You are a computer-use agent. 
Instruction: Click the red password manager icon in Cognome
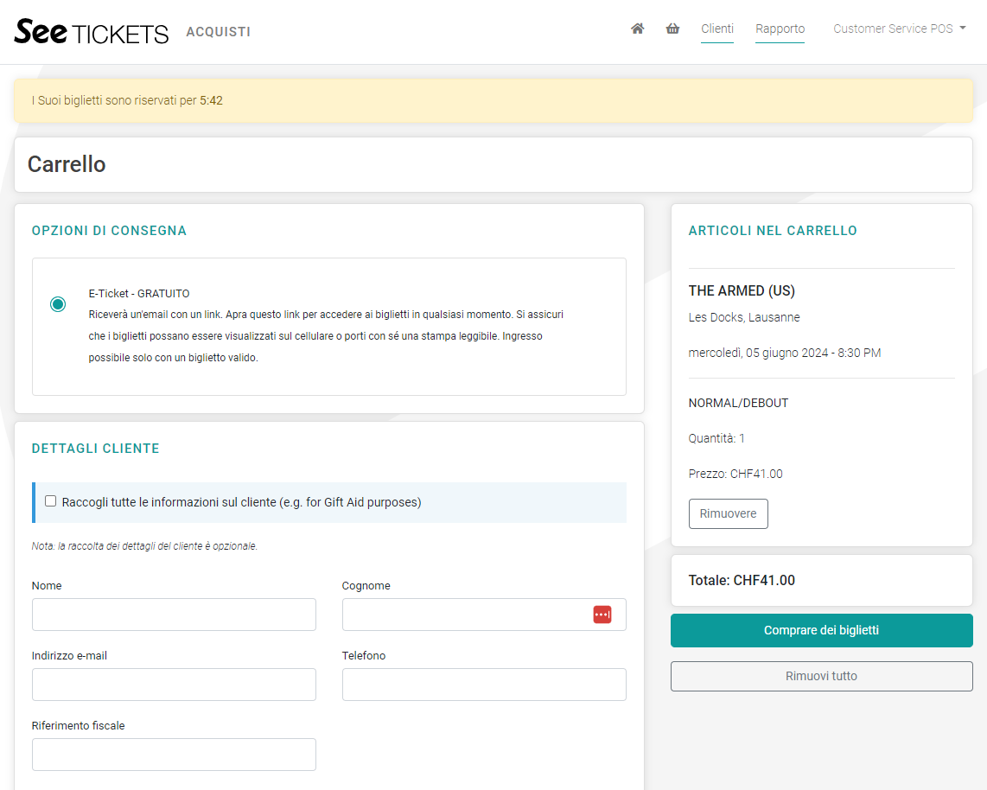click(x=602, y=615)
